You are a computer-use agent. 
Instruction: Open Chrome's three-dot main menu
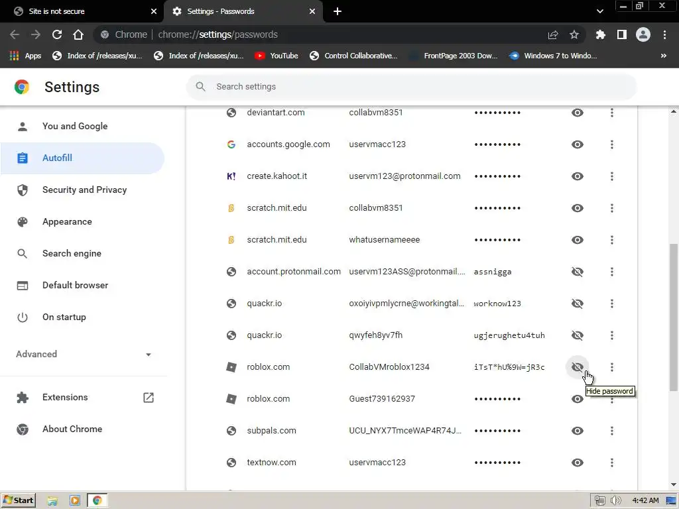(664, 34)
